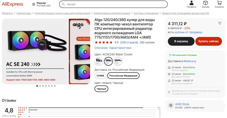Open the Profile icon in header
227x118 pixels.
(x=191, y=3)
